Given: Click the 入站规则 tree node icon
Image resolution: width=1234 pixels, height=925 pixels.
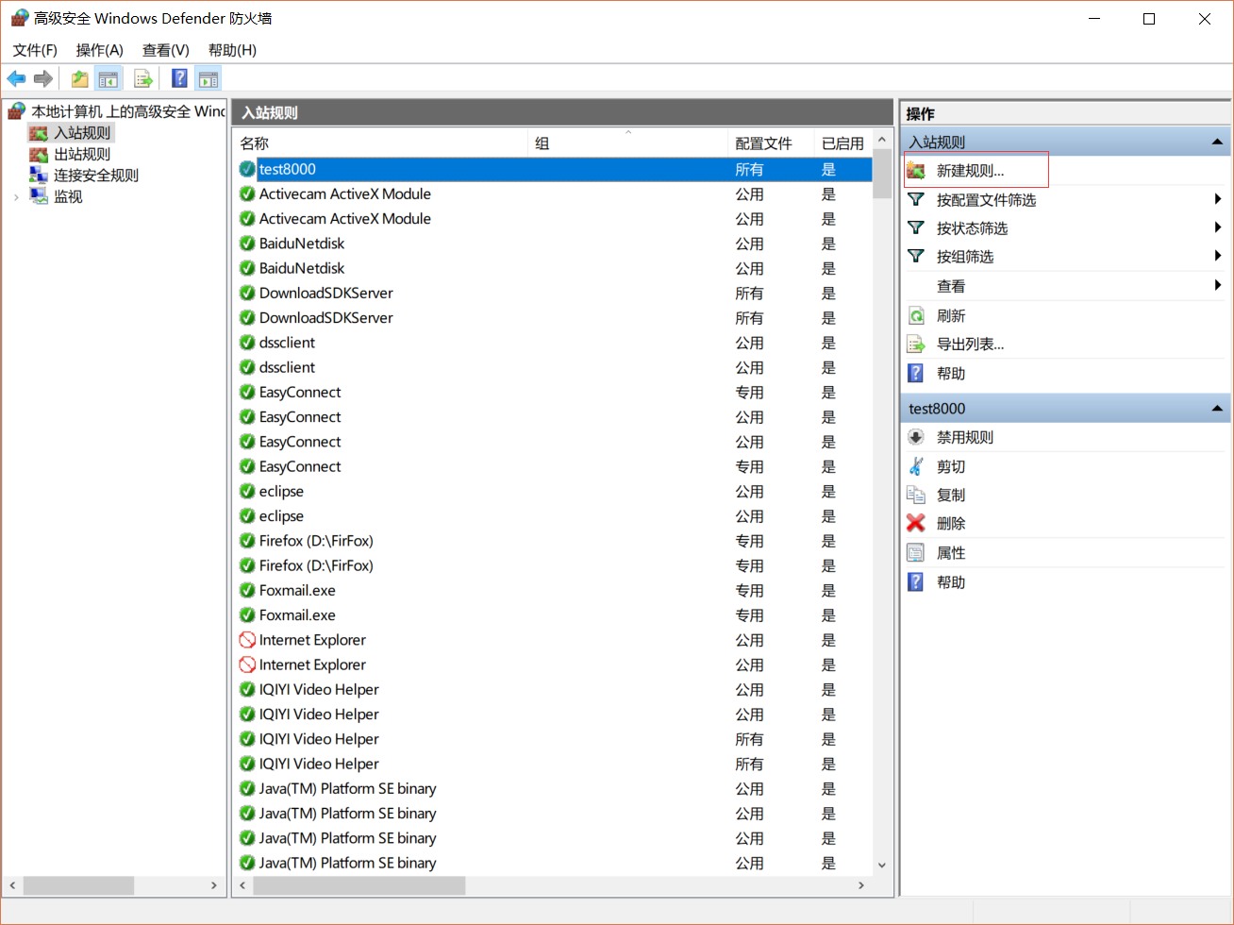Looking at the screenshot, I should (x=38, y=133).
